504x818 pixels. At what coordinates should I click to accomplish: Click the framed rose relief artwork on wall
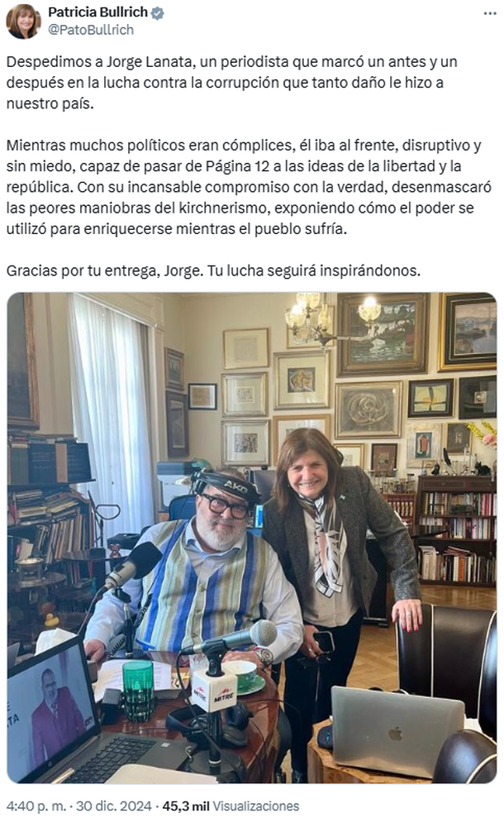369,409
